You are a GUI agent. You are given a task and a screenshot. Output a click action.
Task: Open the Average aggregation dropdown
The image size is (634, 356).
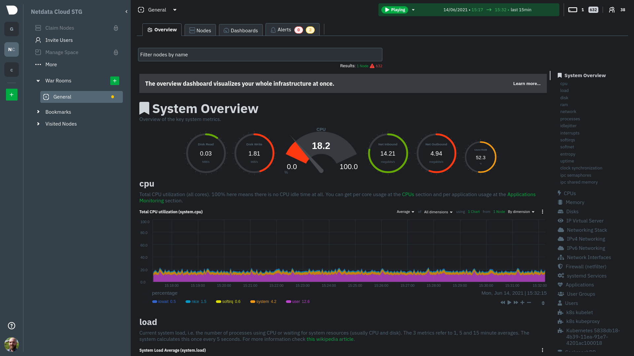pyautogui.click(x=405, y=212)
